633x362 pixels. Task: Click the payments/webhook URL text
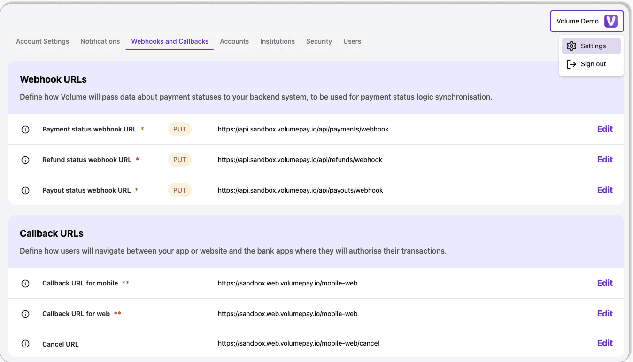[x=303, y=129]
